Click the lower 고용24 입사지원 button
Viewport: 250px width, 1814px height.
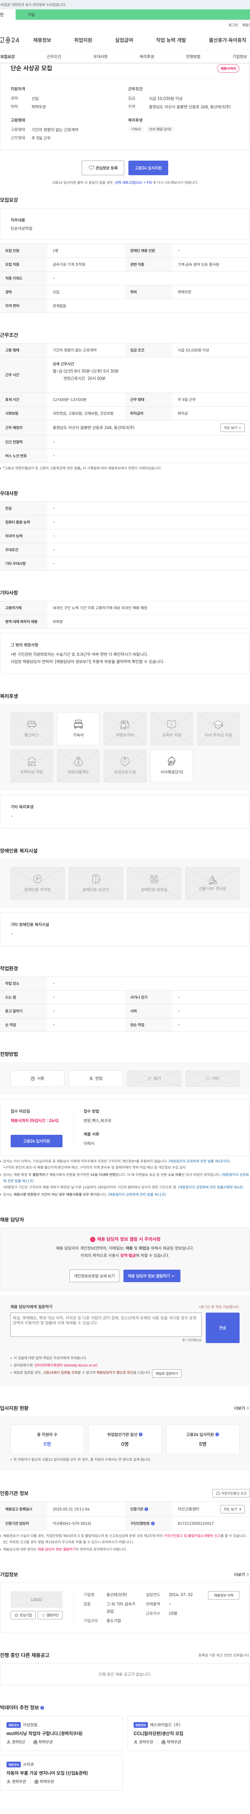[37, 1141]
